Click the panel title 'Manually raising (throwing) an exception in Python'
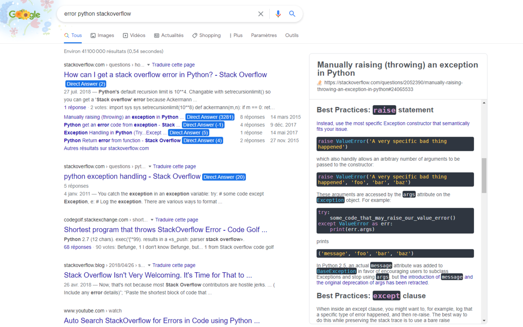This screenshot has height=327, width=523. point(398,69)
